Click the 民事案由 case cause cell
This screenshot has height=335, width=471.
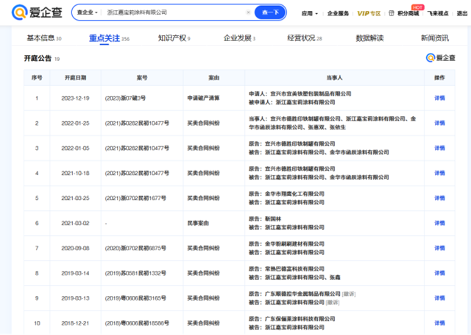click(198, 223)
